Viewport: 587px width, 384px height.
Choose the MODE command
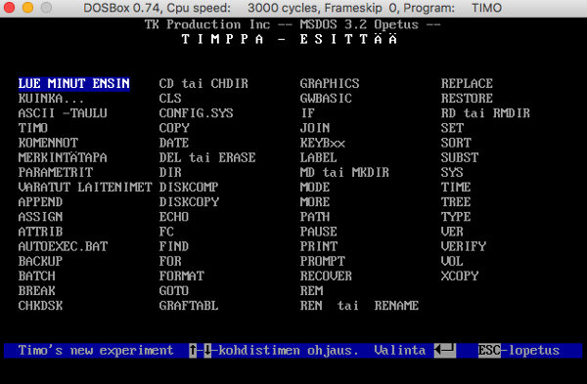click(315, 187)
